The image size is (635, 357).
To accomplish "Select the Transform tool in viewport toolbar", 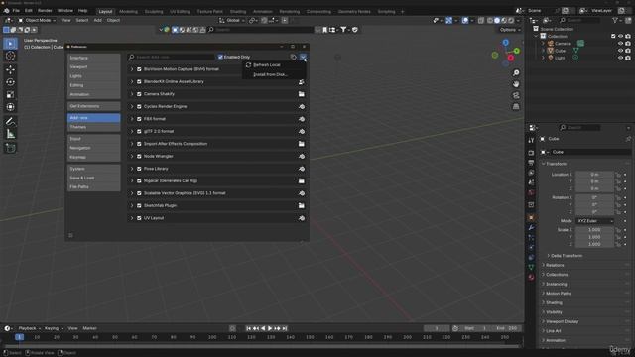I will pyautogui.click(x=11, y=107).
